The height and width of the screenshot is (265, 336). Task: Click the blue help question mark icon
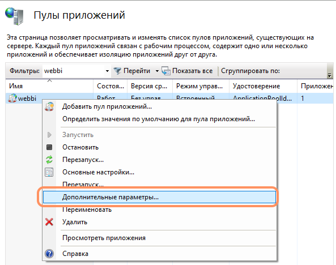[x=49, y=254]
